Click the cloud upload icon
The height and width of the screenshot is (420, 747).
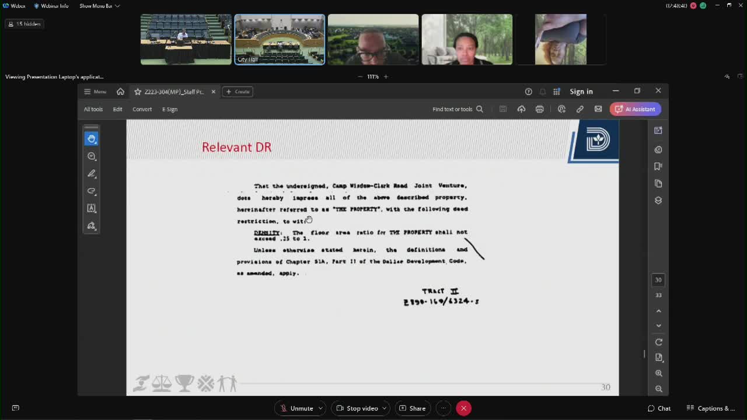coord(521,109)
